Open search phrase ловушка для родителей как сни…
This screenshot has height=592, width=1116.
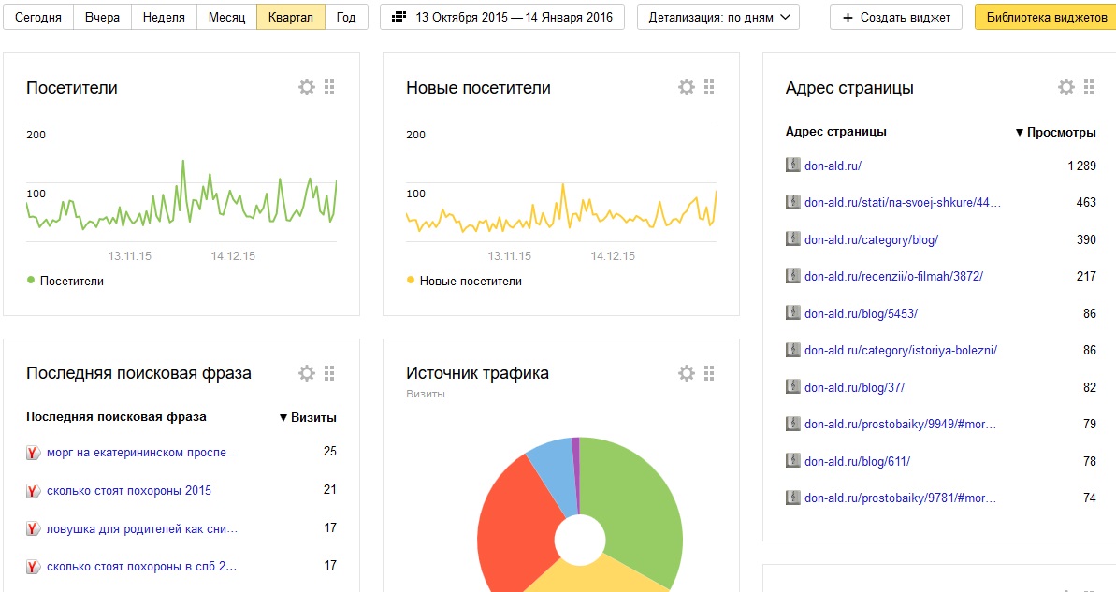point(142,529)
